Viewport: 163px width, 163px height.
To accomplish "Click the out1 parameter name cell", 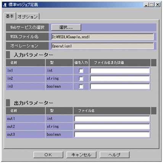I will [26, 119].
